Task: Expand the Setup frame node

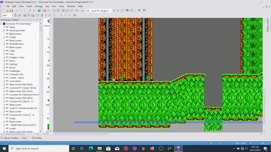Action: (x=4, y=27)
